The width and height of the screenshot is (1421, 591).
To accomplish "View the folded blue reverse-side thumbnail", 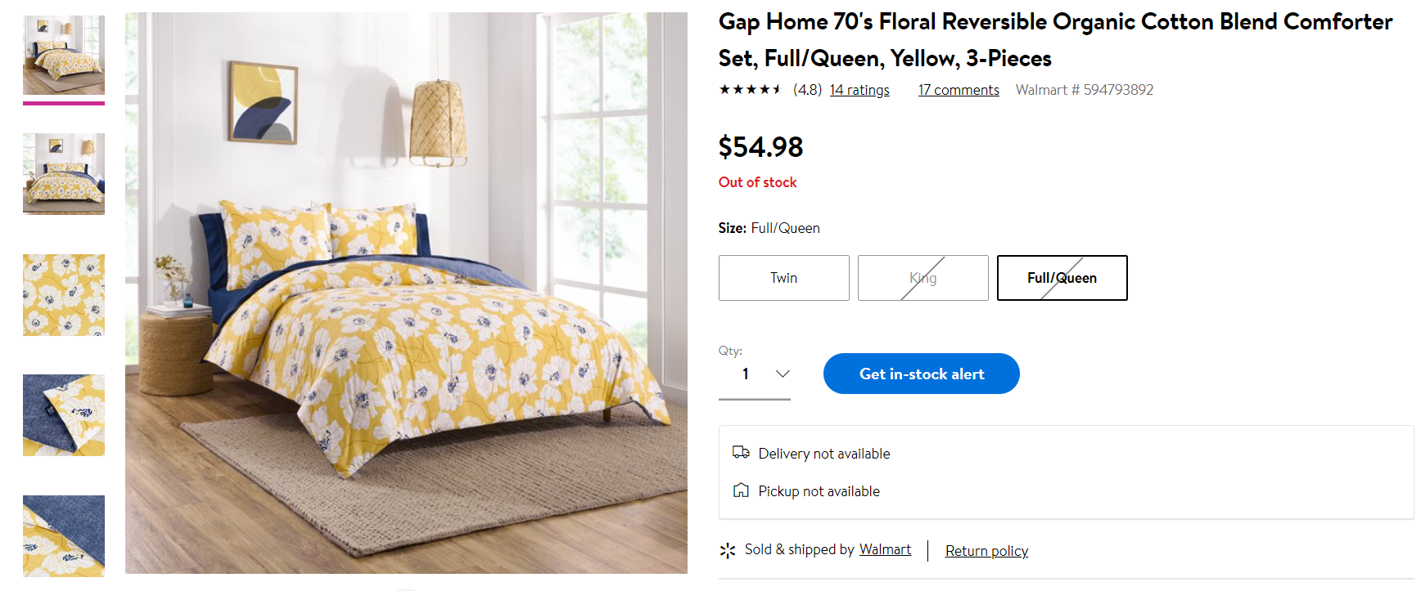I will point(64,415).
